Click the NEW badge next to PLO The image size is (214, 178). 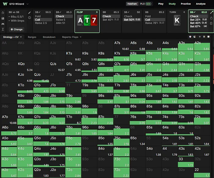pos(148,4)
